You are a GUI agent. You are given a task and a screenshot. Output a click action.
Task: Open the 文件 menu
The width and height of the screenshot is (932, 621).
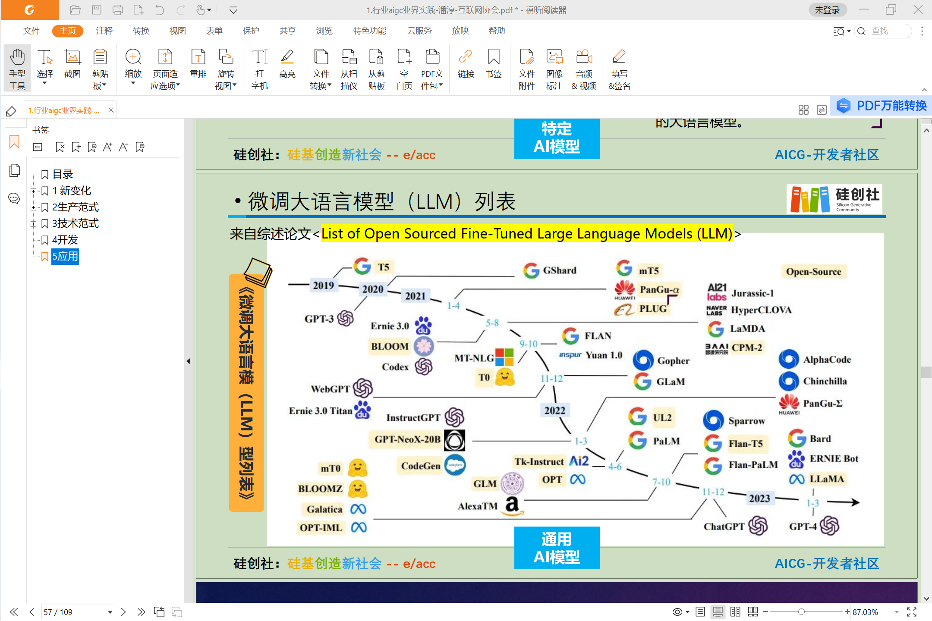click(31, 31)
